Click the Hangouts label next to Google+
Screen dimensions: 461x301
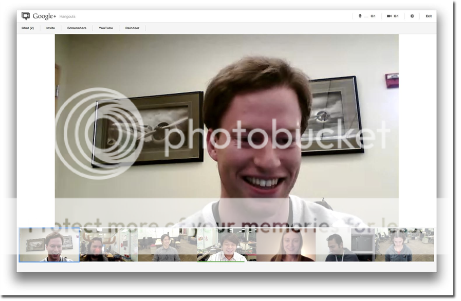[67, 16]
